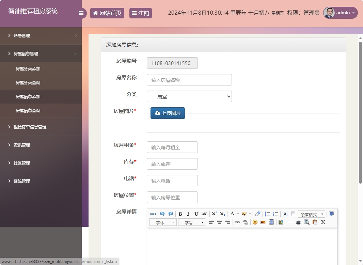
Task: Toggle underline formatting in editor
Action: click(x=196, y=214)
